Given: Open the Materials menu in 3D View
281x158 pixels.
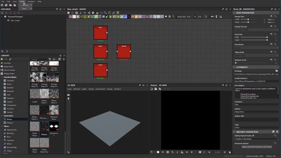Looking at the screenshot, I should pyautogui.click(x=77, y=89).
